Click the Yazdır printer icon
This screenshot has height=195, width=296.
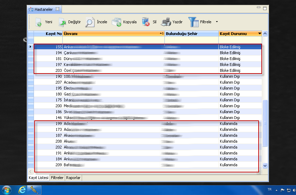(167, 22)
